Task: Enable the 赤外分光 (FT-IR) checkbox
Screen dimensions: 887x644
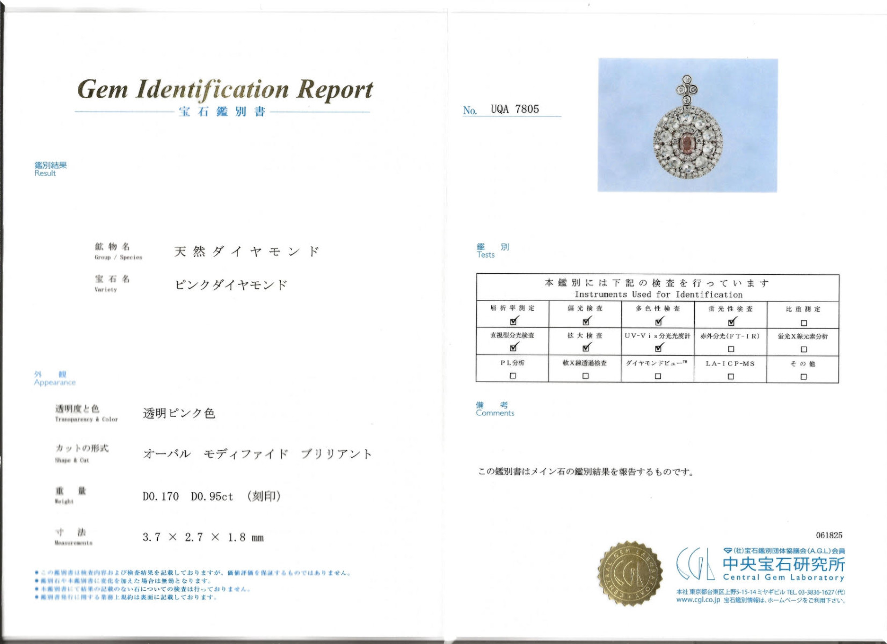Action: point(731,349)
